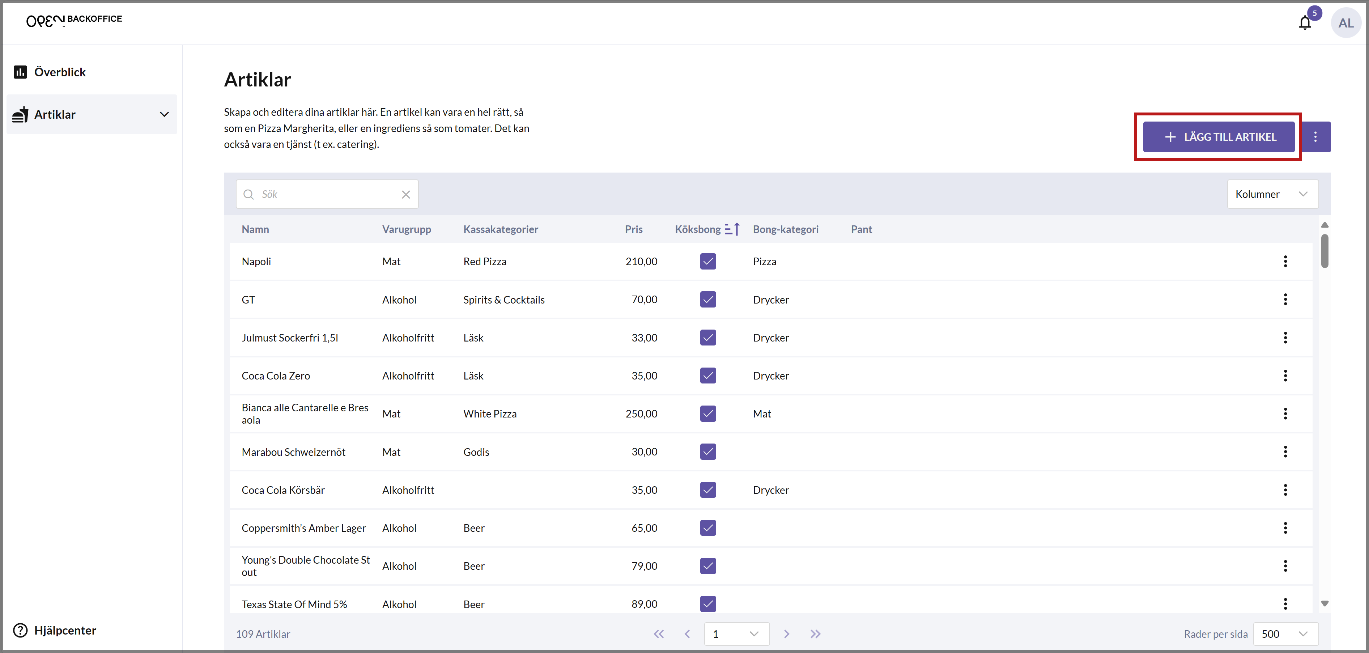This screenshot has width=1369, height=653.
Task: Click the Open Backoffice logo
Action: [x=74, y=20]
